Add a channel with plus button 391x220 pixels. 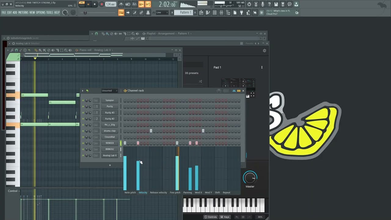pos(110,165)
